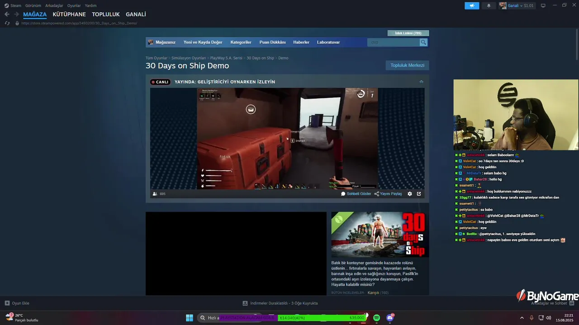Click the live broadcast video

click(287, 138)
